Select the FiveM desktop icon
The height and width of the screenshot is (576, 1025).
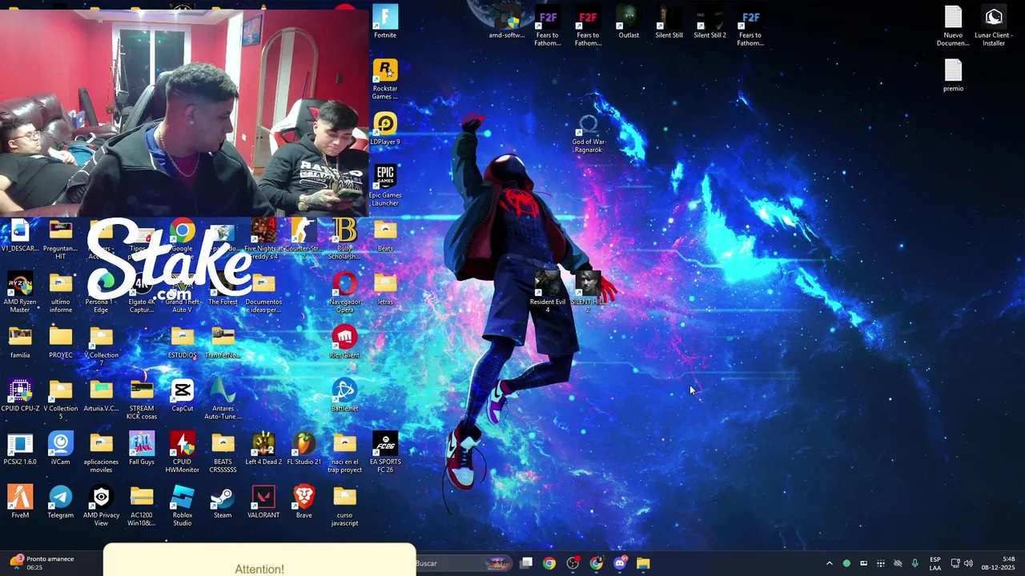[20, 502]
